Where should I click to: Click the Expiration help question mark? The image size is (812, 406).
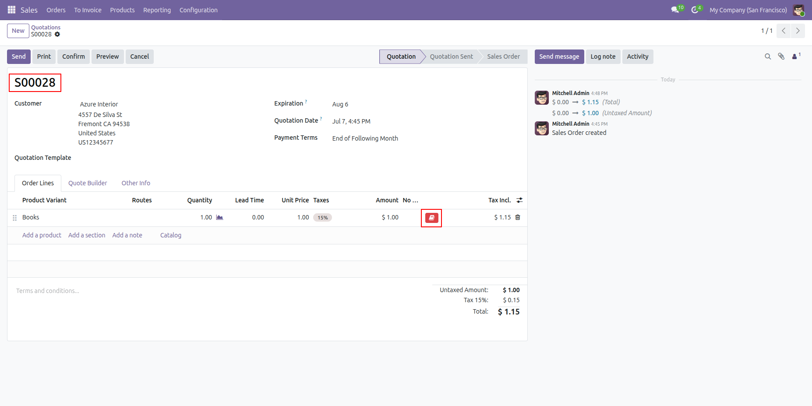pos(306,102)
